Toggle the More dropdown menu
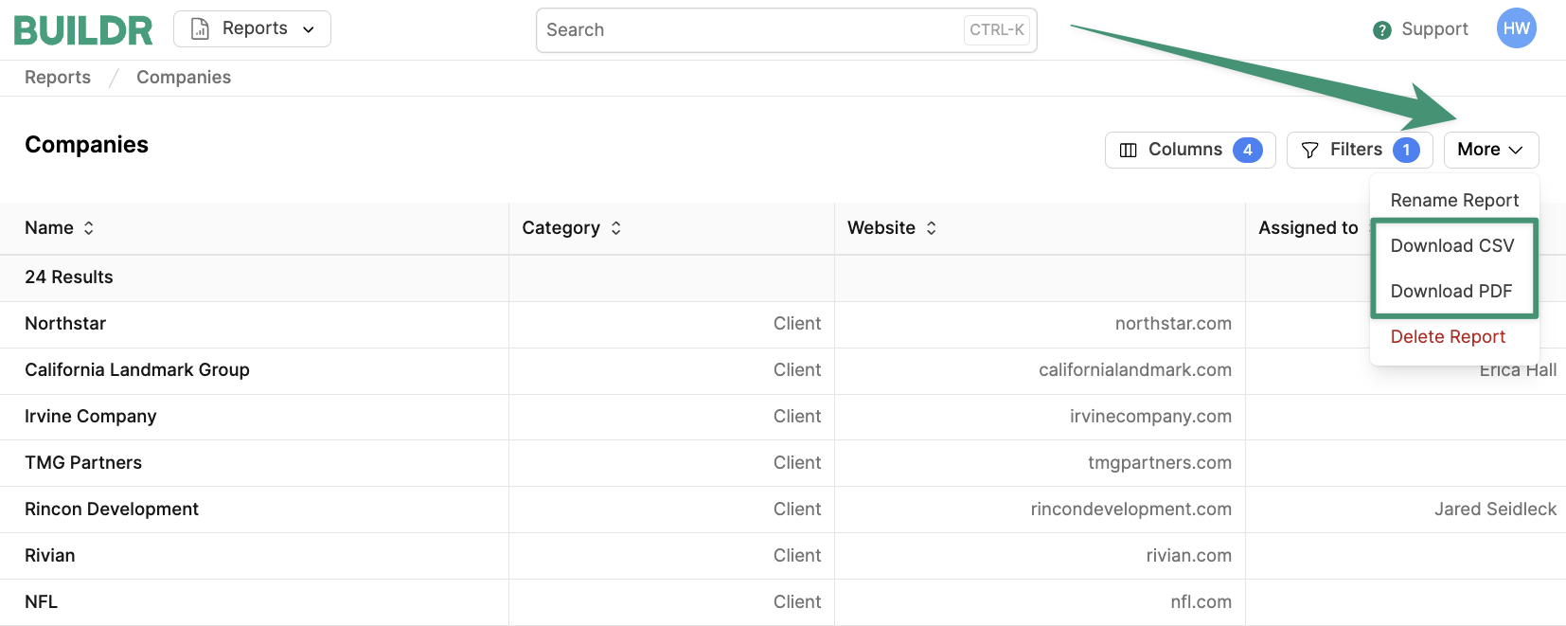The height and width of the screenshot is (626, 1566). coord(1491,150)
